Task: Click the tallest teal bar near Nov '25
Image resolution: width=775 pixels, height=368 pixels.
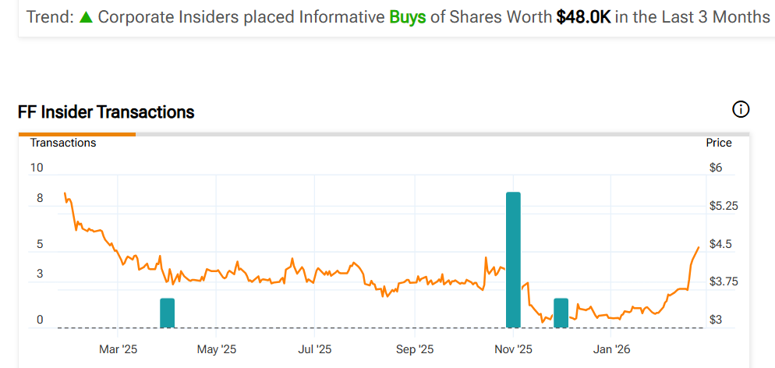Action: tap(513, 259)
